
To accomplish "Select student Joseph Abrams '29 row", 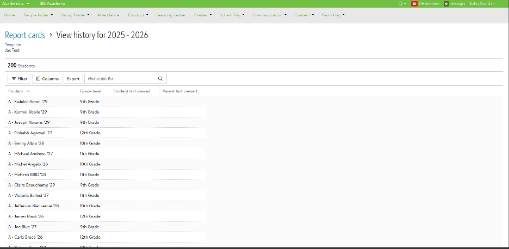I will pyautogui.click(x=105, y=122).
